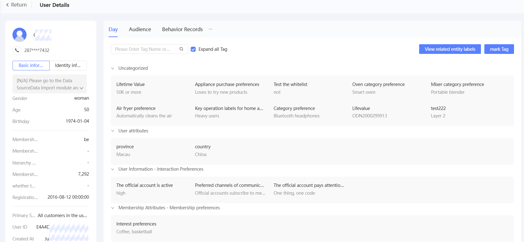Click the phone icon beside the number

tap(17, 50)
